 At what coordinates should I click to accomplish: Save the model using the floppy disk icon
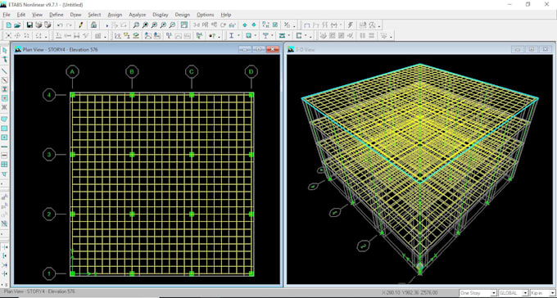pos(29,25)
